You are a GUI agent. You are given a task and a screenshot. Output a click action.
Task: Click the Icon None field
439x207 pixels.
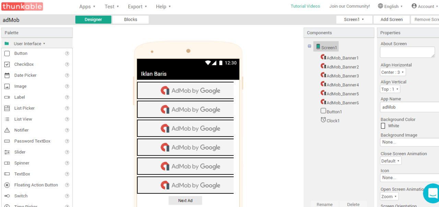[x=410, y=178]
